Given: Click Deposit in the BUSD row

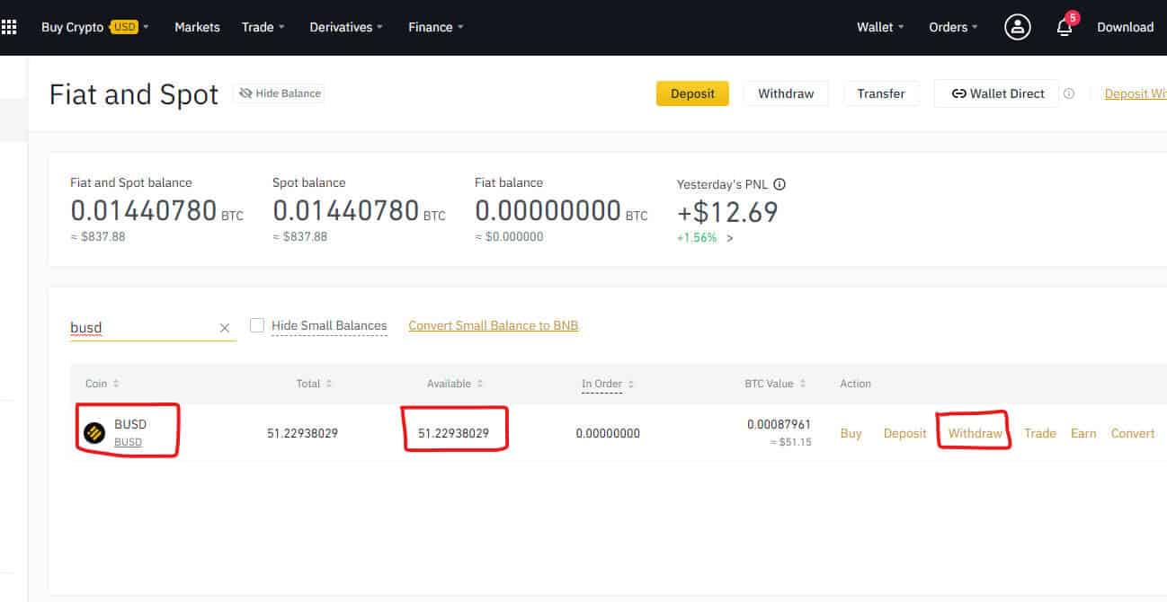Looking at the screenshot, I should [904, 433].
